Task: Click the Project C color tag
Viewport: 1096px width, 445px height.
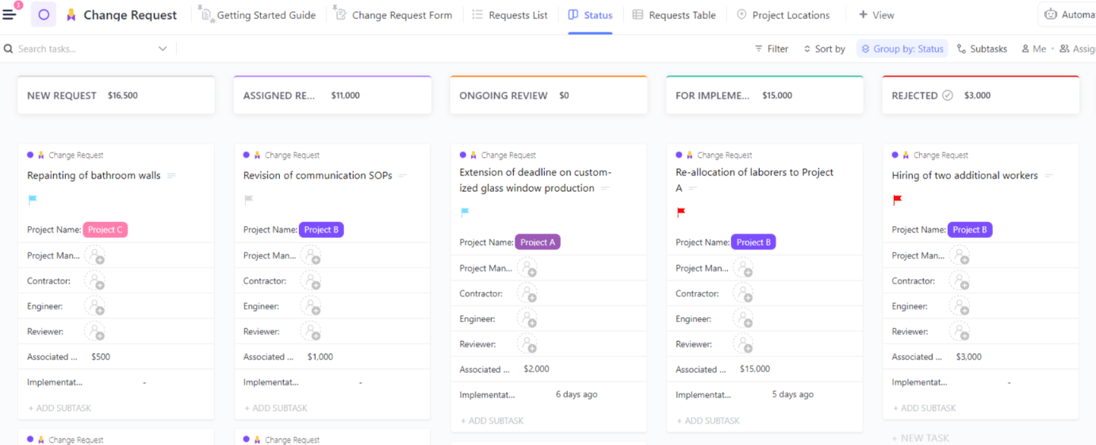Action: pyautogui.click(x=105, y=230)
